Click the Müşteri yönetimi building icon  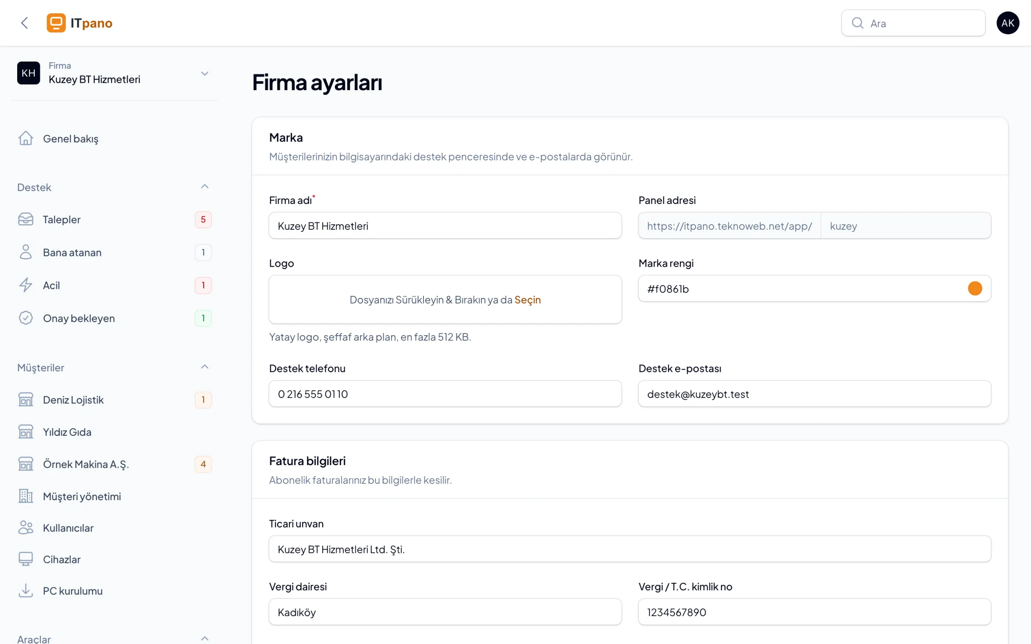coord(26,496)
